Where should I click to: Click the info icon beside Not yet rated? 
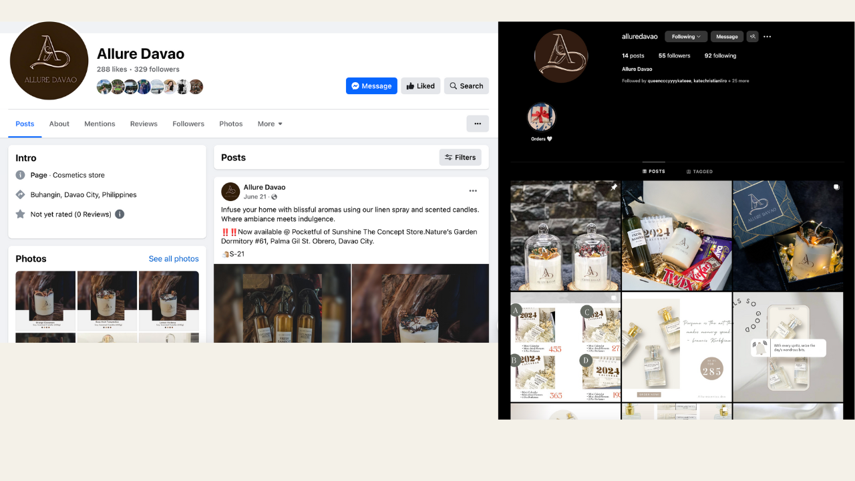click(x=120, y=214)
